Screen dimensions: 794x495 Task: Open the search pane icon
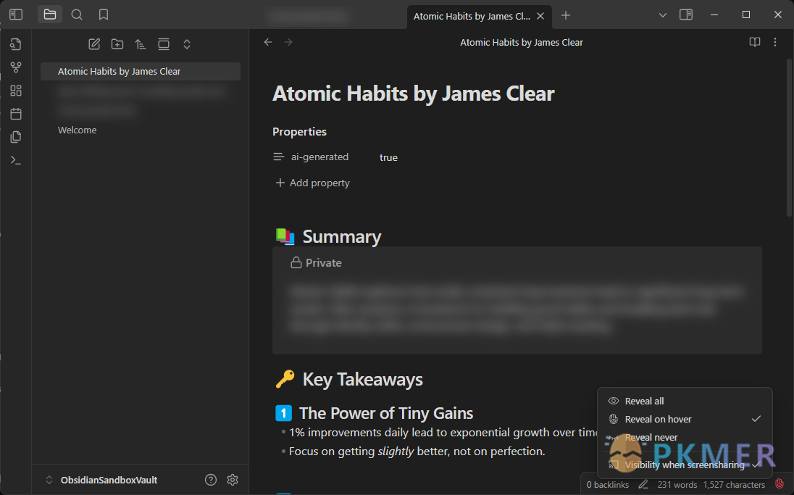77,14
